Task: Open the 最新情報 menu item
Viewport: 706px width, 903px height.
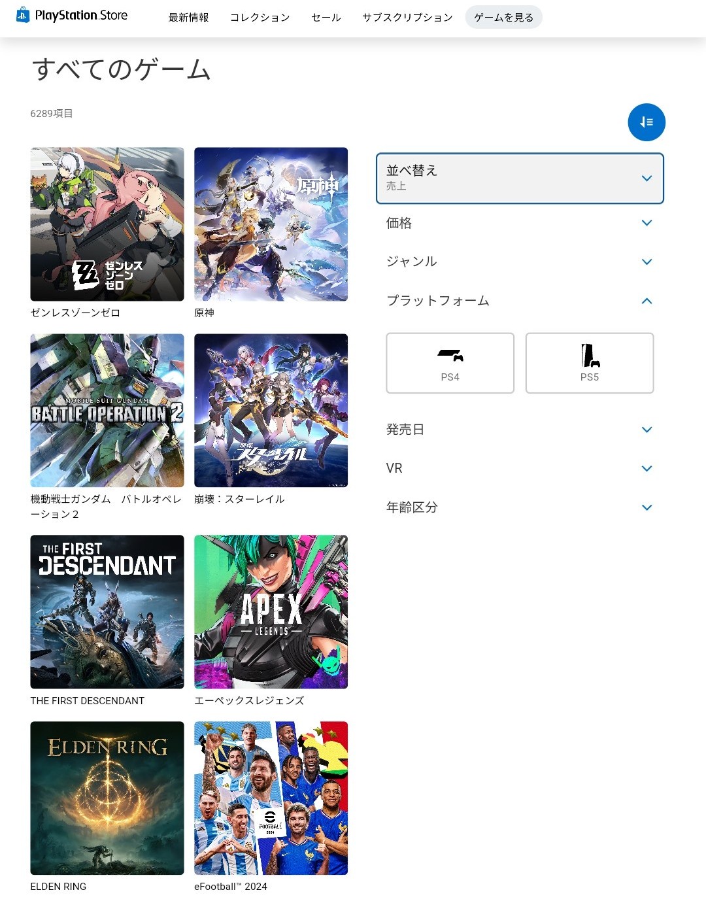Action: click(x=188, y=18)
